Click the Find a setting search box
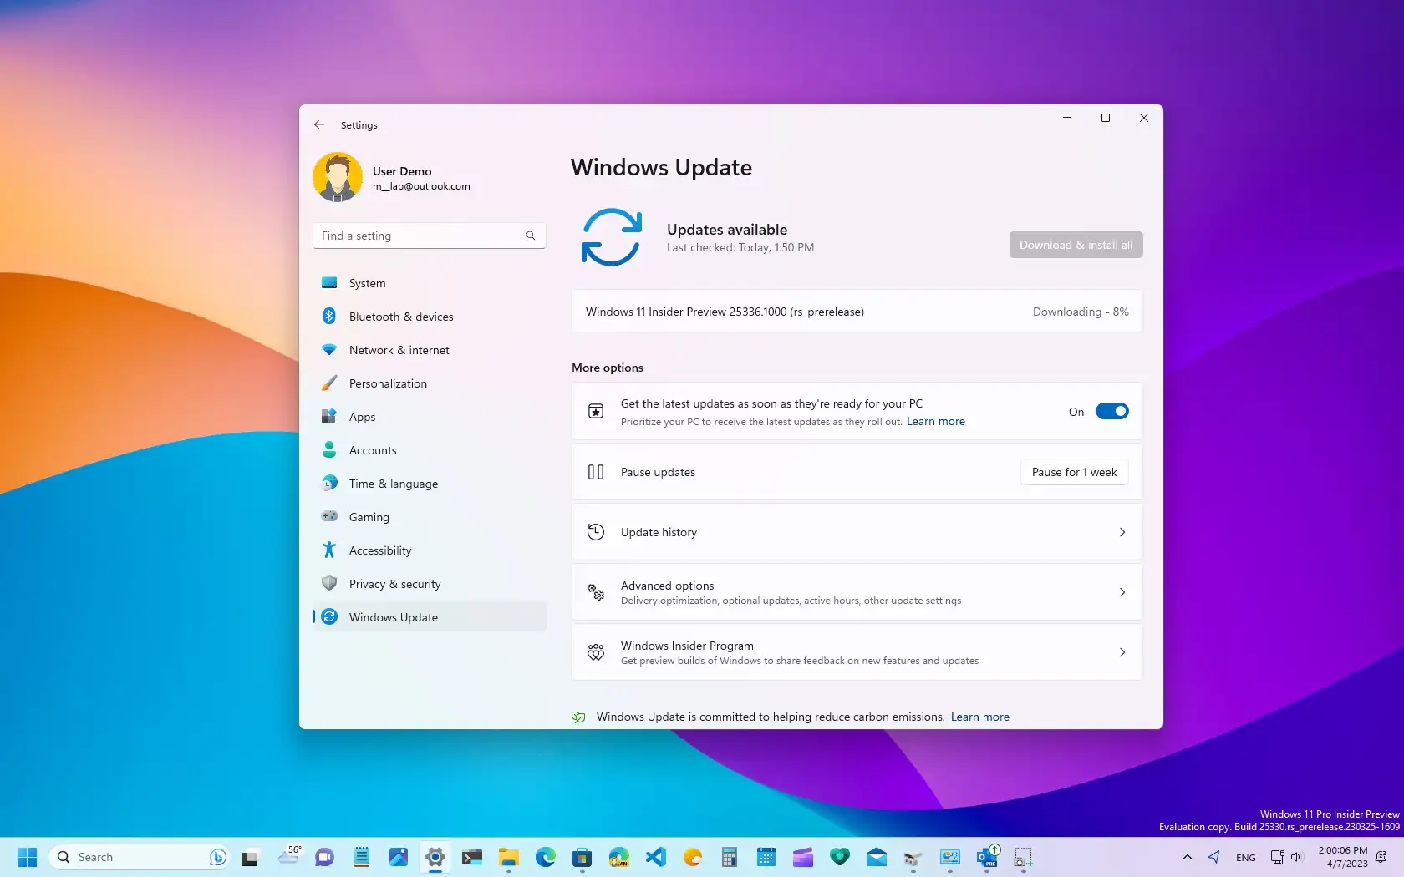The width and height of the screenshot is (1404, 877). (x=428, y=235)
